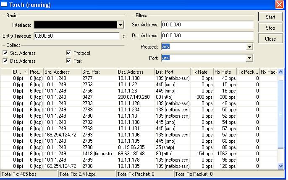Click the table scrollbar down arrow
This screenshot has height=180, width=288.
click(x=280, y=166)
